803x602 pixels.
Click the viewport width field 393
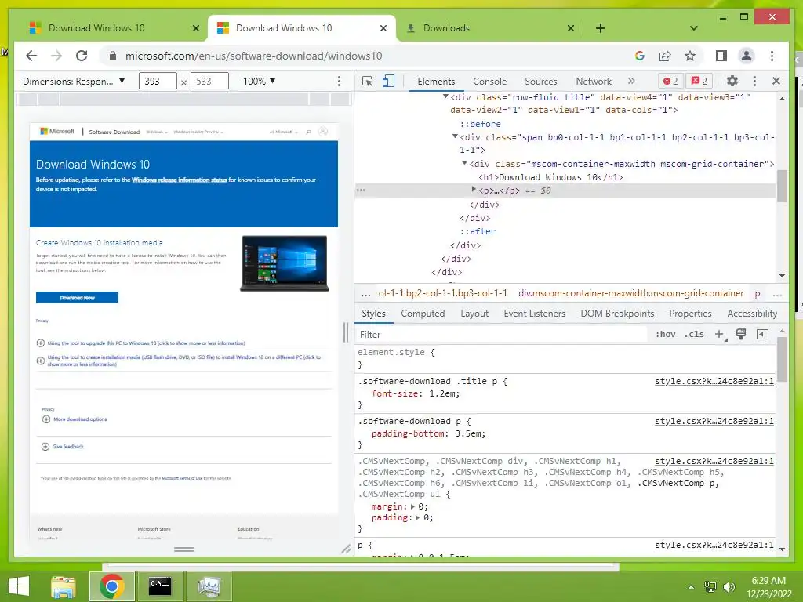[x=158, y=81]
